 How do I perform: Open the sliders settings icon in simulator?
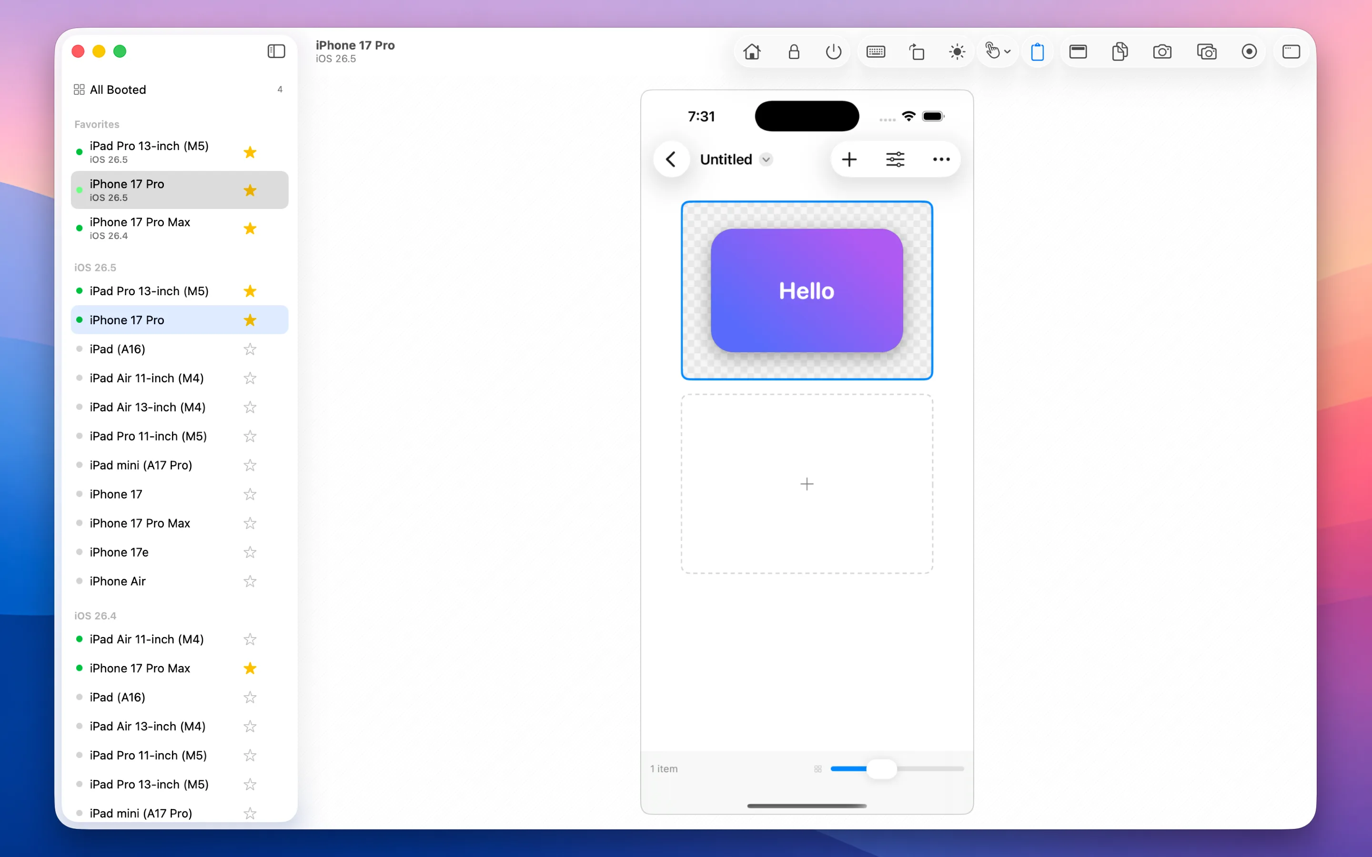(895, 159)
